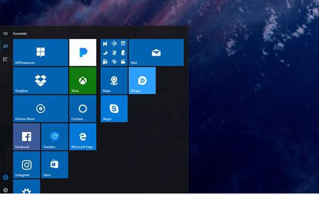Open the Microsoft Edge tile
This screenshot has height=201, width=319.
(x=83, y=137)
